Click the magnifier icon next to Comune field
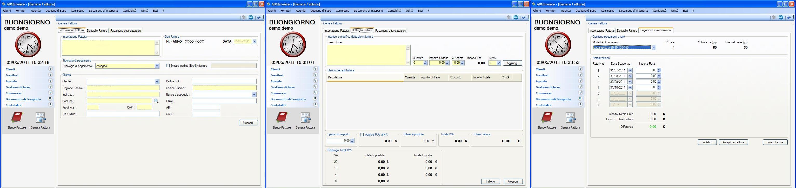This screenshot has width=796, height=188. tap(156, 101)
